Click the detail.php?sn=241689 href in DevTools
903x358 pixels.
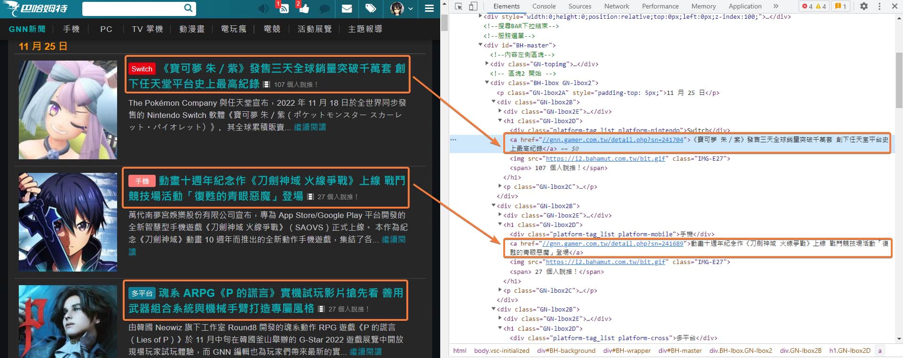coord(613,243)
